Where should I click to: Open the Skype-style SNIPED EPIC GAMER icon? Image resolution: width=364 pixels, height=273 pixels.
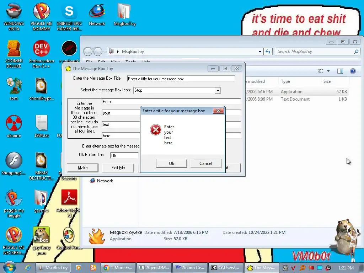(69, 17)
